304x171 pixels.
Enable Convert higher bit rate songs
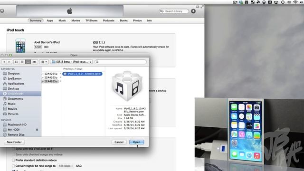pyautogui.click(x=13, y=166)
